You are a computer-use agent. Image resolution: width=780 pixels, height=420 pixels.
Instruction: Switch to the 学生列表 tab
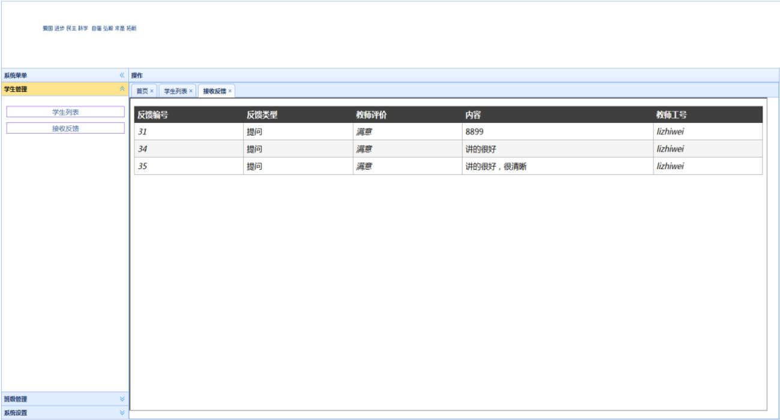pyautogui.click(x=175, y=91)
